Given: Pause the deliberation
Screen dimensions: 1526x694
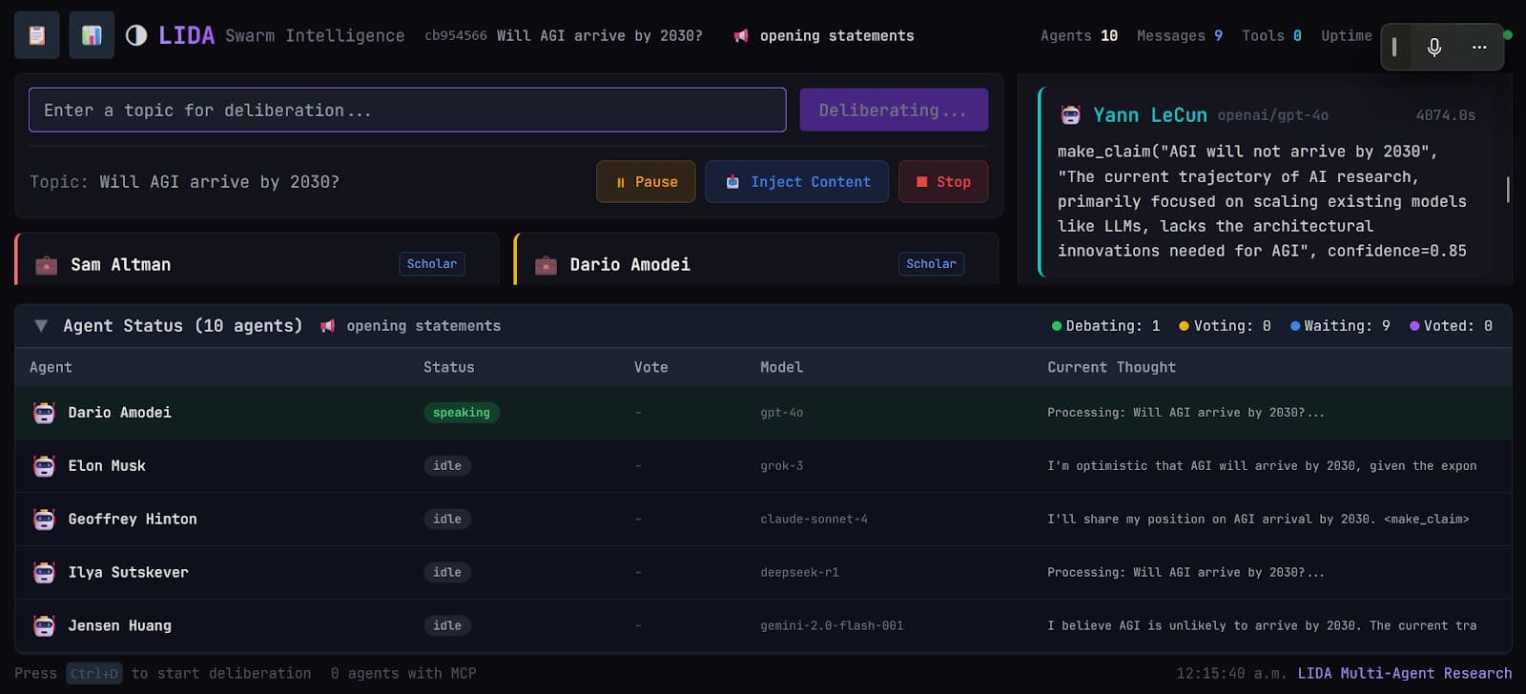Looking at the screenshot, I should pyautogui.click(x=646, y=182).
